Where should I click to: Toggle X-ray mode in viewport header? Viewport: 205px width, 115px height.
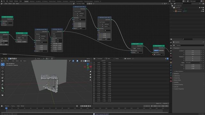81,61
